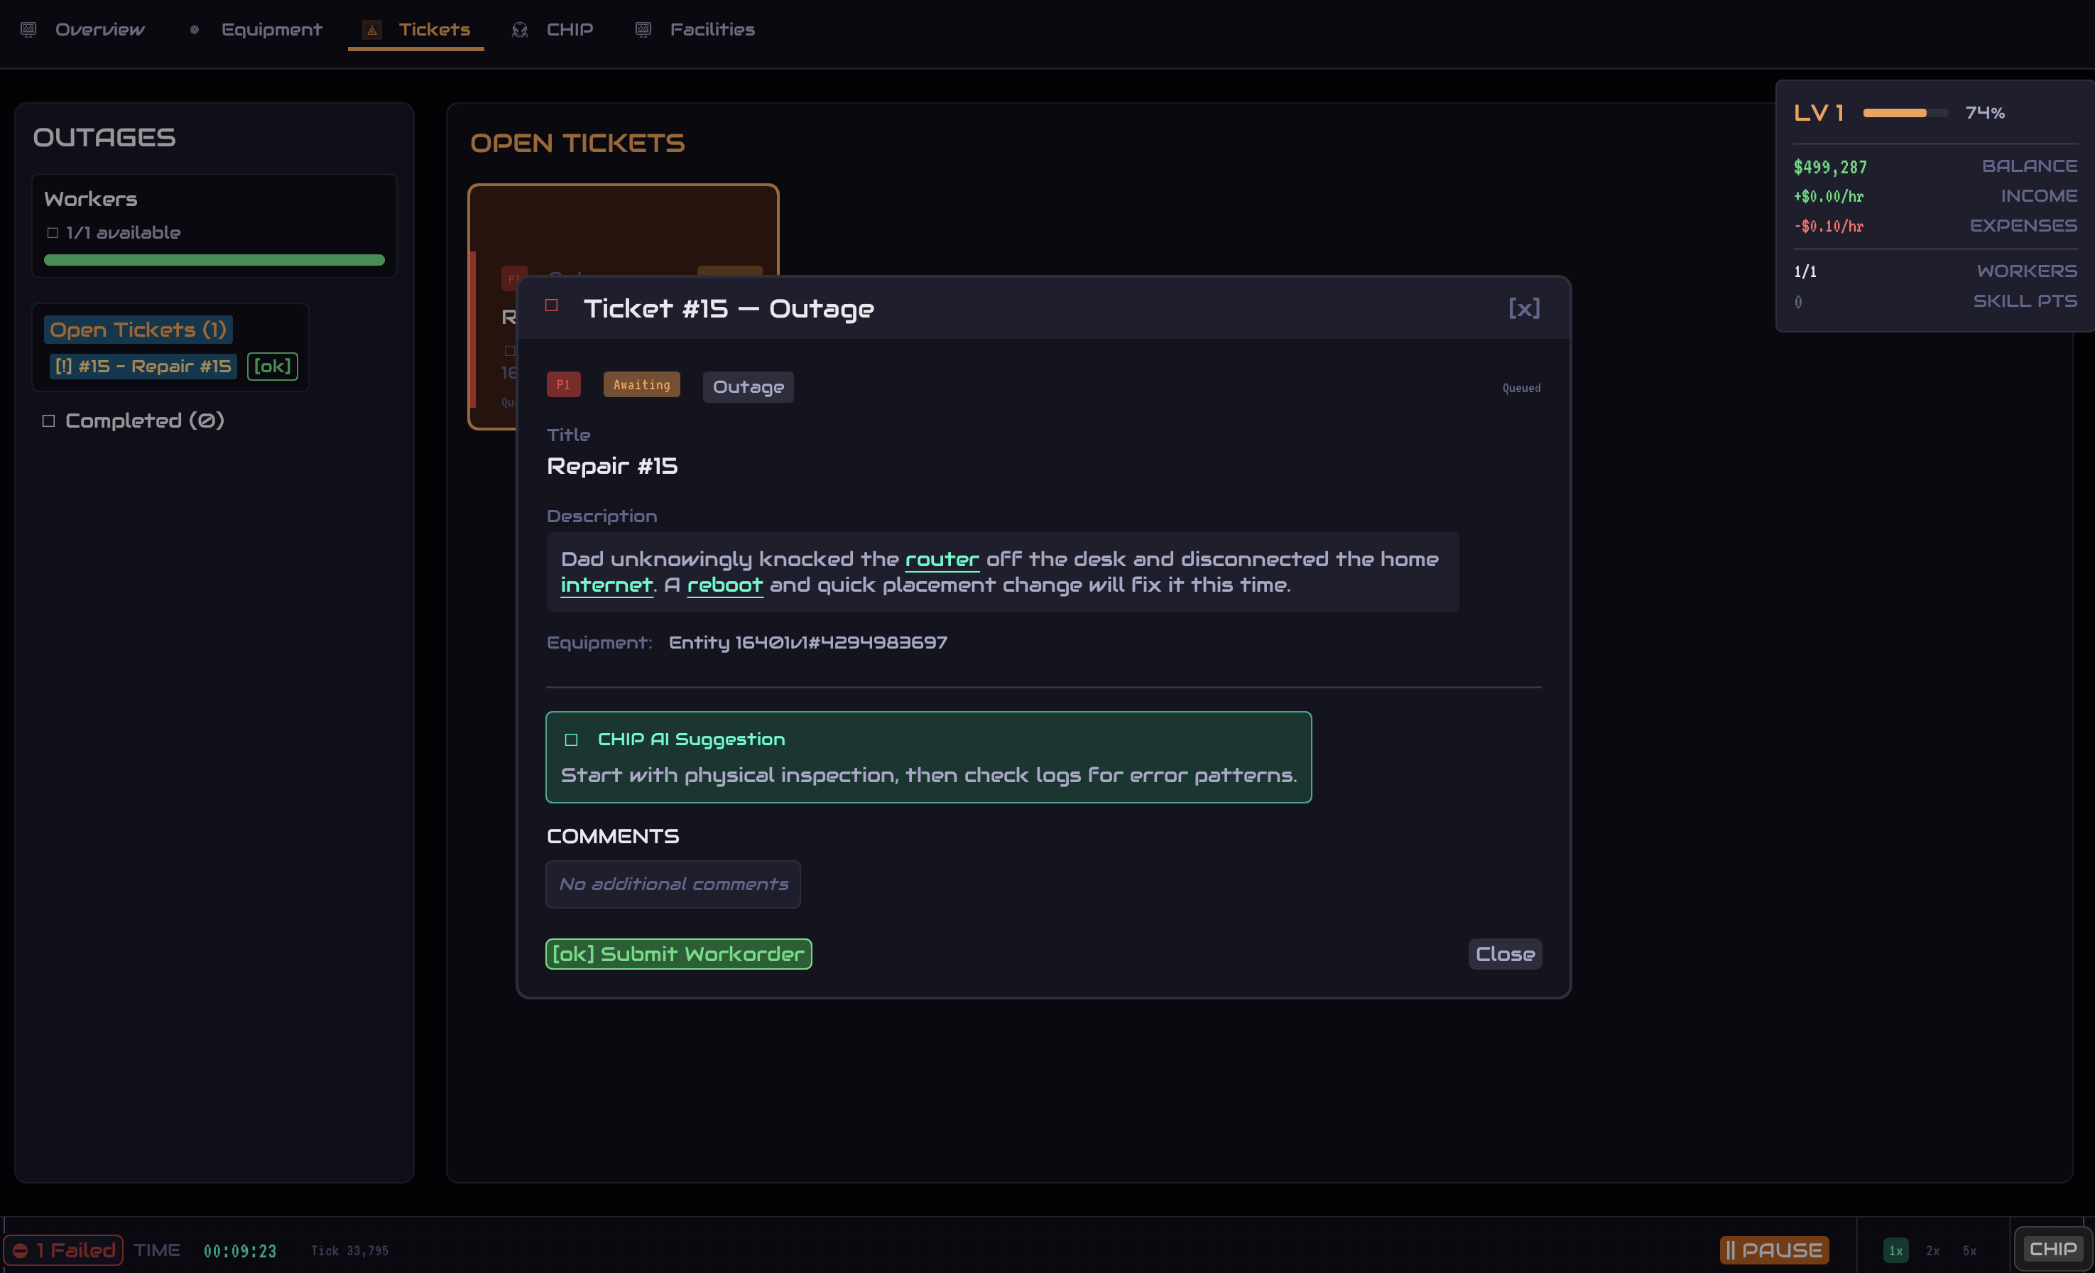
Task: Click the workers availability progress bar
Action: pyautogui.click(x=214, y=260)
